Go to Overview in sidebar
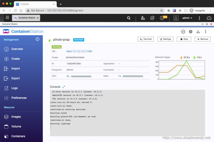The width and height of the screenshot is (214, 142). (17, 49)
